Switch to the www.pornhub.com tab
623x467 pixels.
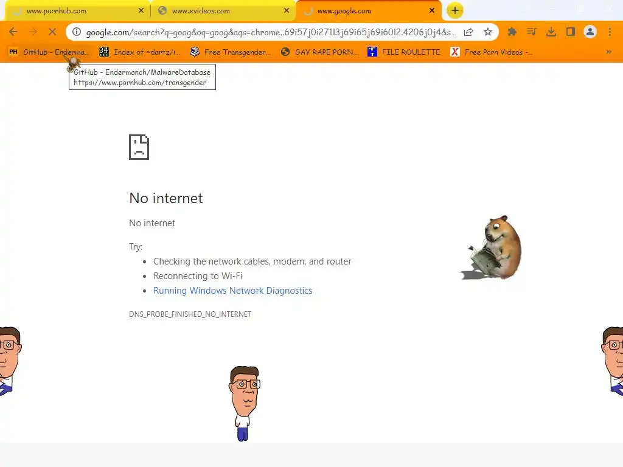77,11
